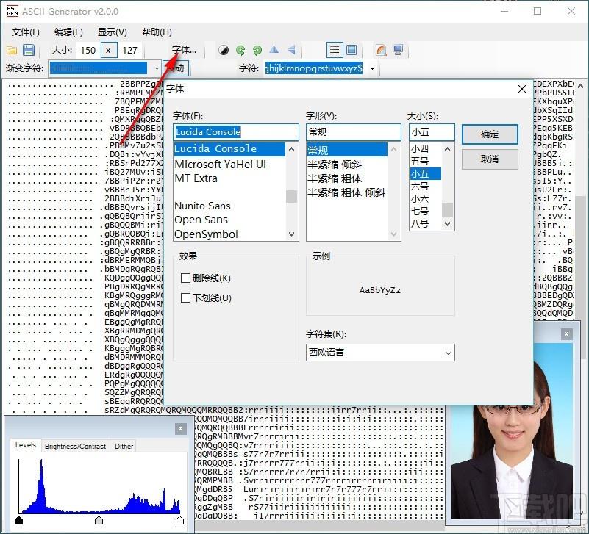Save output using the floppy disk icon
This screenshot has width=589, height=534.
[28, 50]
